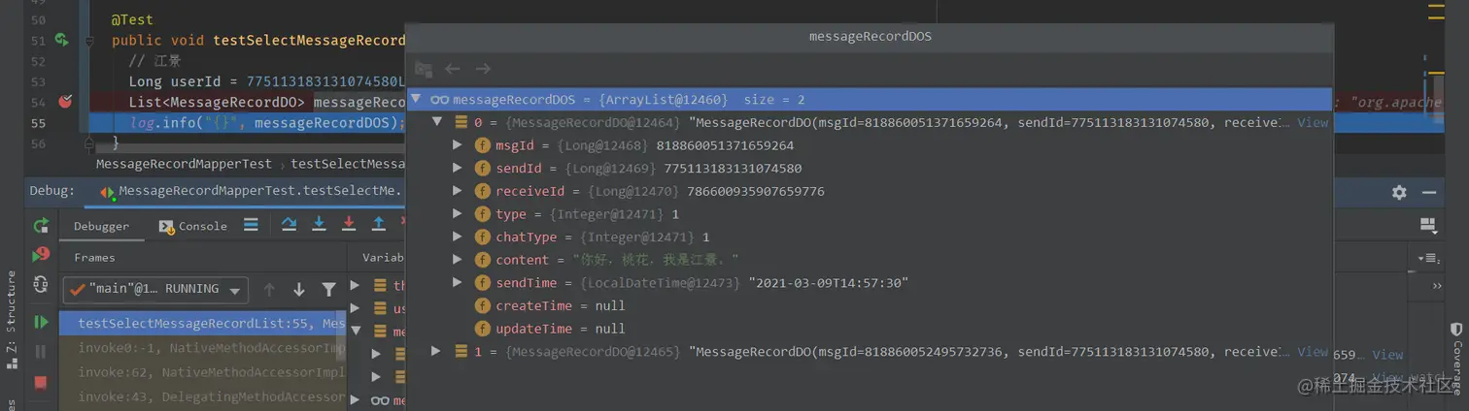The image size is (1469, 411).
Task: Click the Frames filter funnel icon
Action: click(329, 290)
